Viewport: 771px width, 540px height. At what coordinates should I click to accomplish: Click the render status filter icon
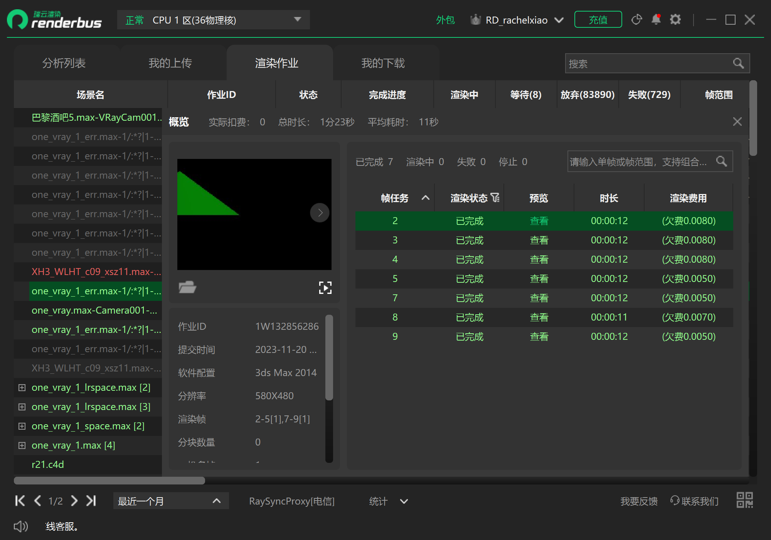pyautogui.click(x=495, y=198)
